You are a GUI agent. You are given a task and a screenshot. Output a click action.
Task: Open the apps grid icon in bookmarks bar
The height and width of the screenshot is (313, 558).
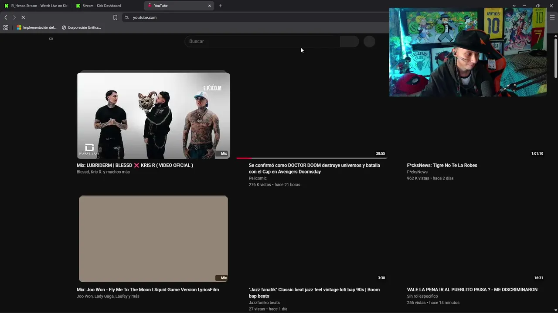6,27
